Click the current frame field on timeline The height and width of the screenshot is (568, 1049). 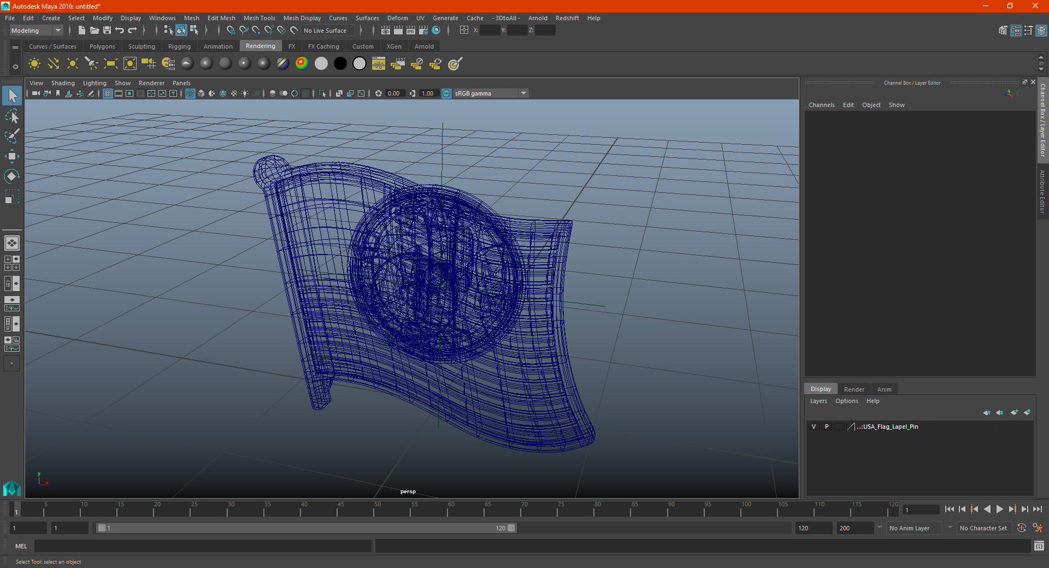tap(921, 510)
